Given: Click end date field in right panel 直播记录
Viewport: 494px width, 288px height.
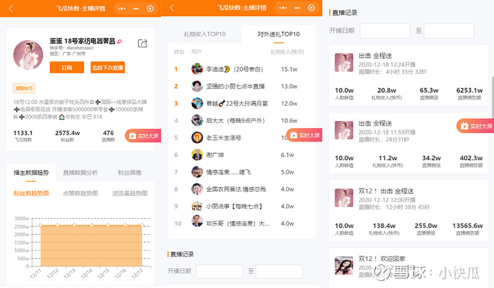Looking at the screenshot, I should (x=449, y=31).
